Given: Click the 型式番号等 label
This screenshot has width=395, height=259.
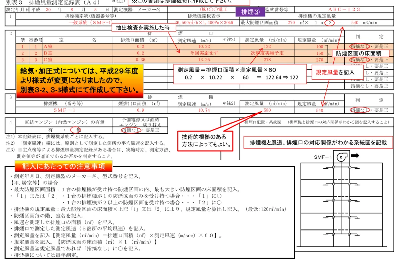Looking at the screenshot, I should click(277, 10).
